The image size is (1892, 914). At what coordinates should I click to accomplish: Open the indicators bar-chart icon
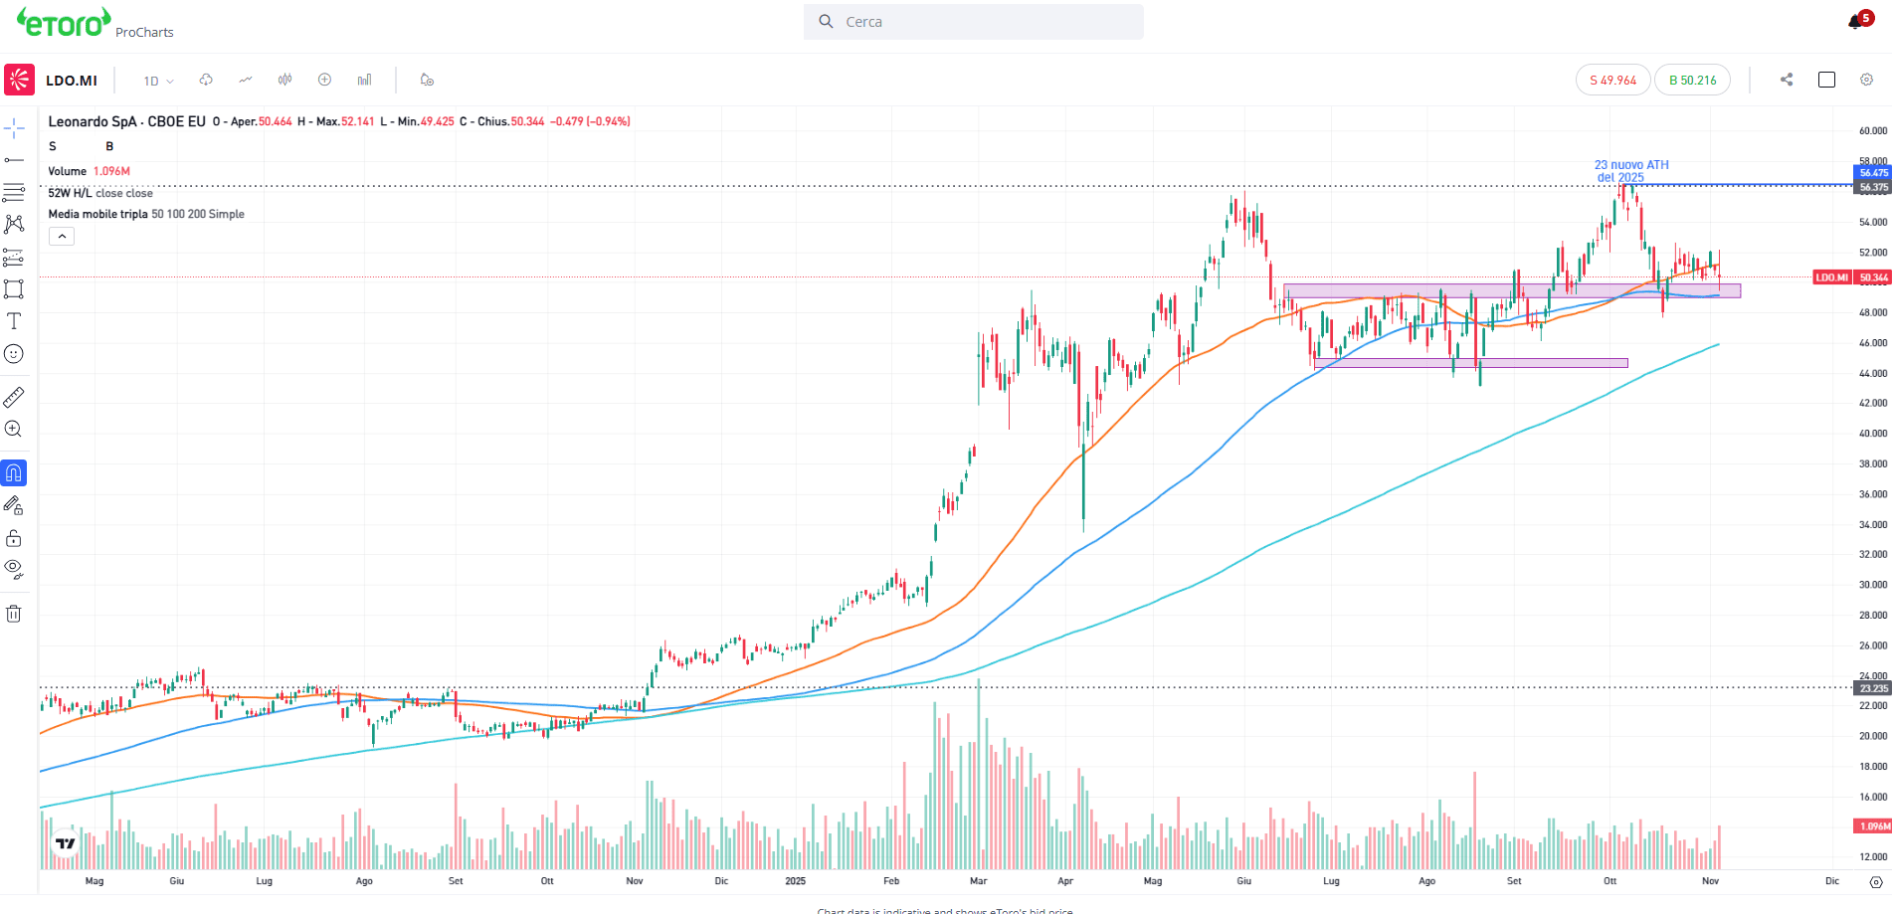point(364,80)
